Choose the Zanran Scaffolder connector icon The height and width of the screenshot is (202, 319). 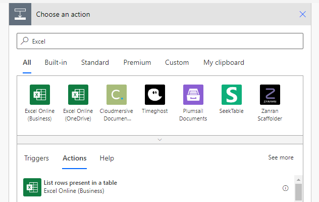tap(270, 95)
